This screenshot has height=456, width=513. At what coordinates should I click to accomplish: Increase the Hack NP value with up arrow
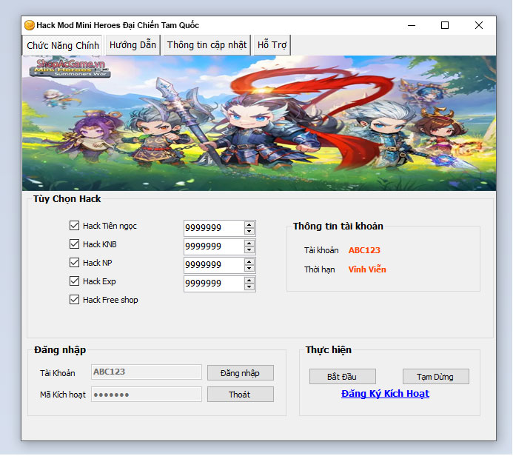(249, 262)
